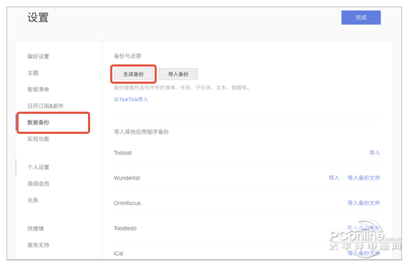Click the 导入备份 button
Image resolution: width=415 pixels, height=272 pixels.
click(x=178, y=74)
